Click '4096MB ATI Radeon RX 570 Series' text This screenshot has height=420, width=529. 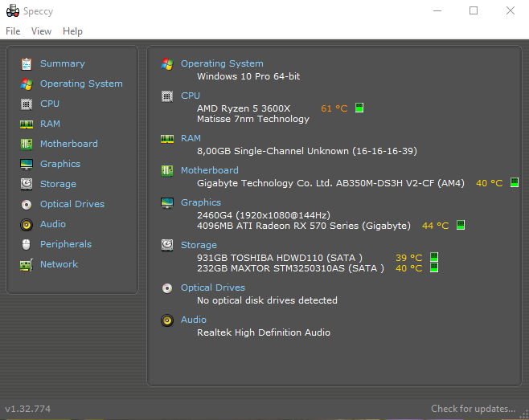click(277, 226)
